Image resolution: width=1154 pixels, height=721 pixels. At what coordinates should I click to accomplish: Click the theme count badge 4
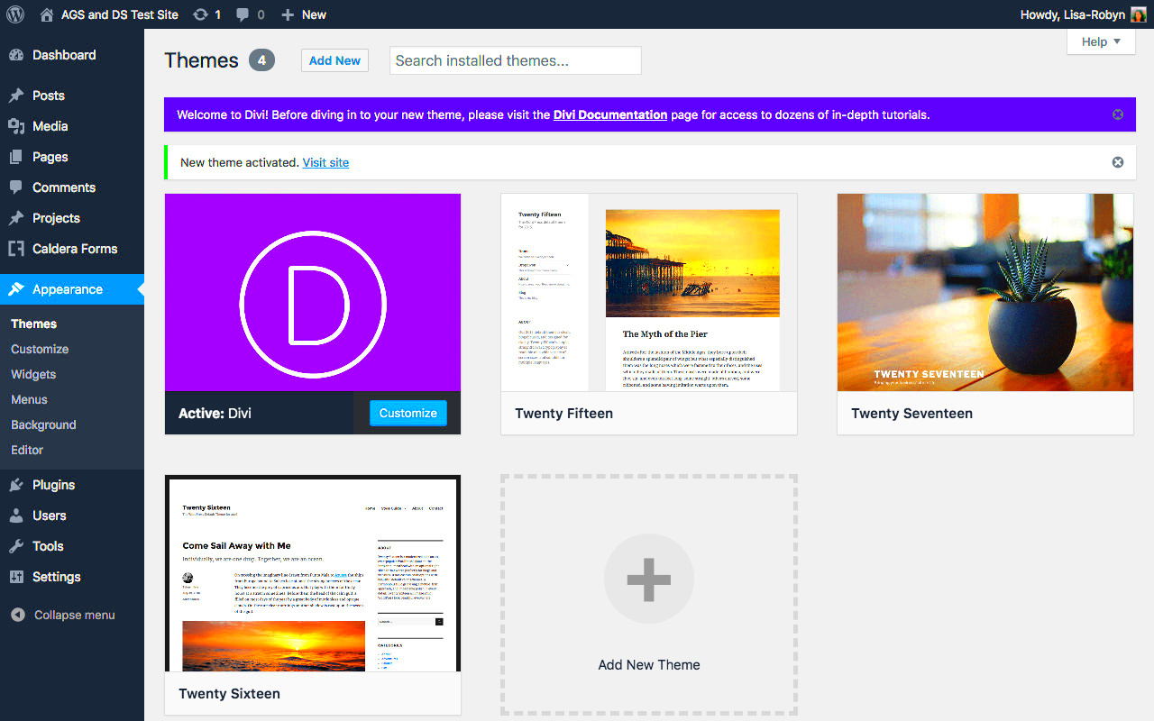pos(262,60)
